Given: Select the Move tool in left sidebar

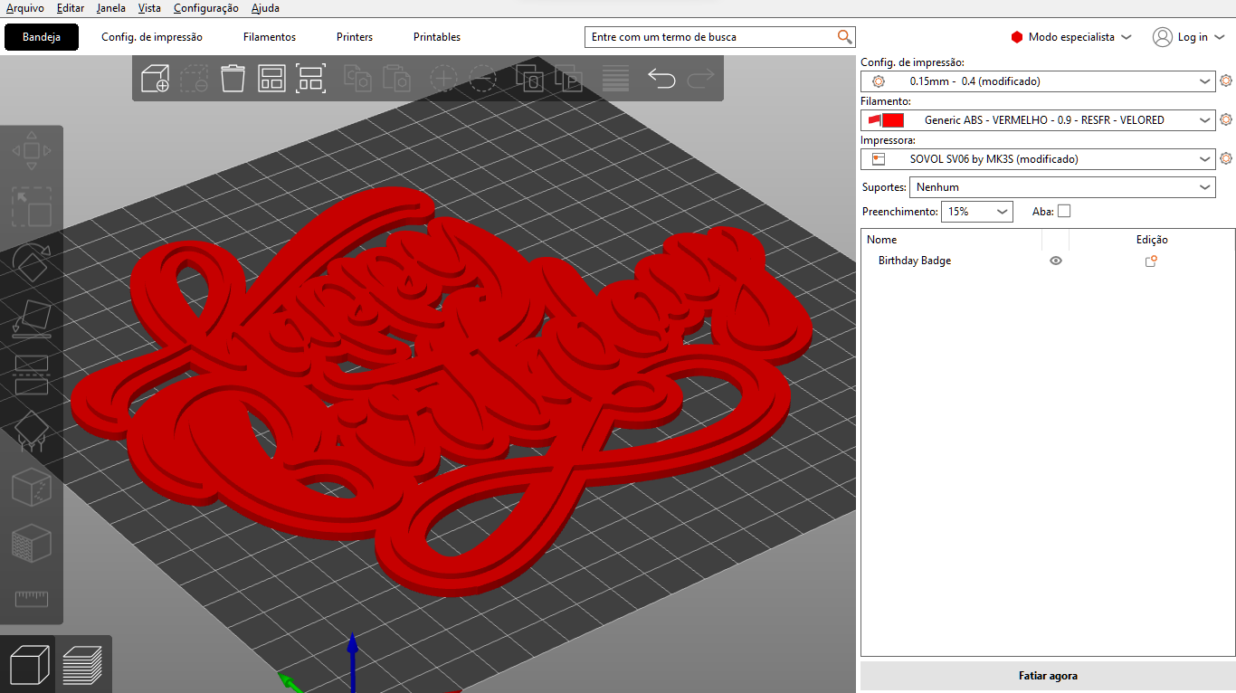Looking at the screenshot, I should (x=32, y=150).
